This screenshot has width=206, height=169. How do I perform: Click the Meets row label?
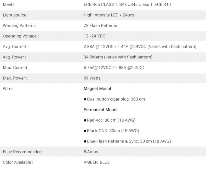[10, 4]
